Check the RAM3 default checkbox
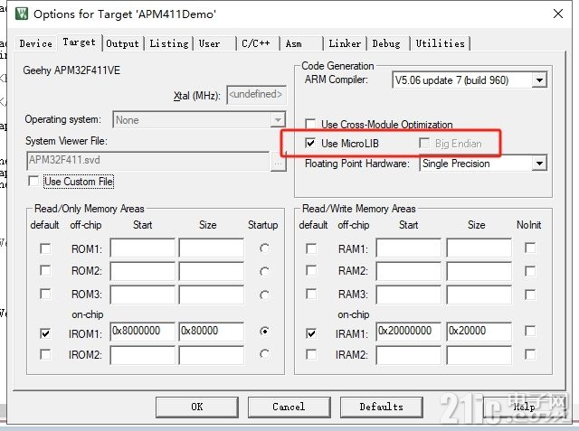Image resolution: width=579 pixels, height=431 pixels. point(311,295)
